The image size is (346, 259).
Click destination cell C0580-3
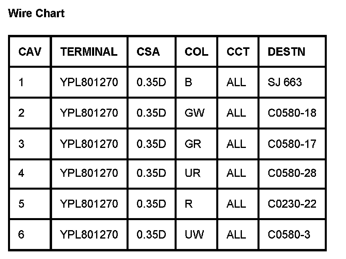(x=289, y=234)
